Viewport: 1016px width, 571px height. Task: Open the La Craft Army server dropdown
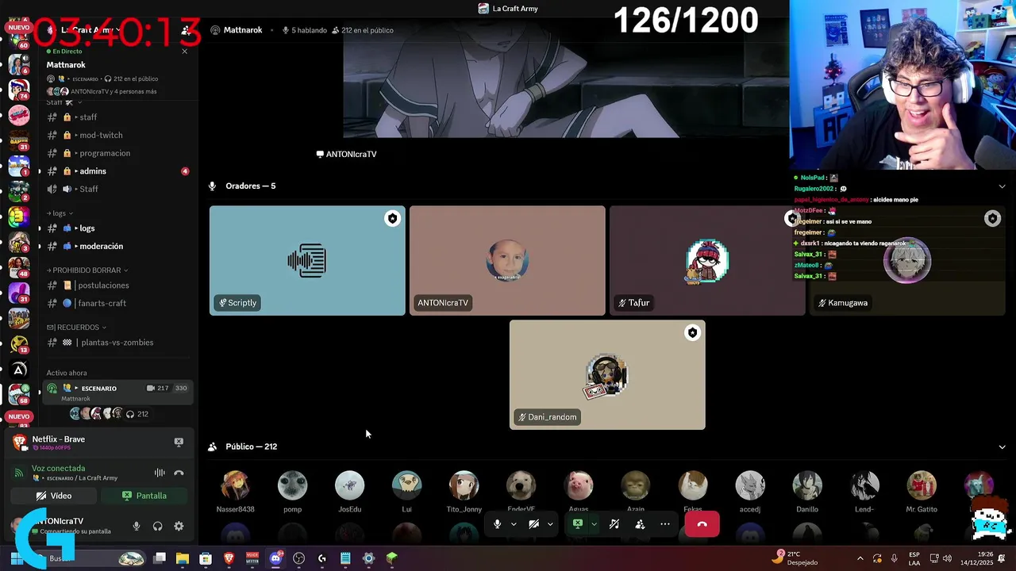(x=91, y=30)
